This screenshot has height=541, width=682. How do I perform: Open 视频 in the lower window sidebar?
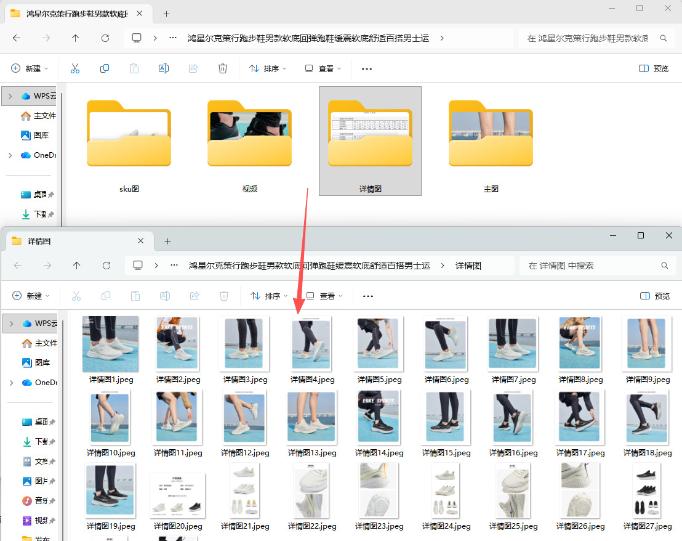(38, 520)
